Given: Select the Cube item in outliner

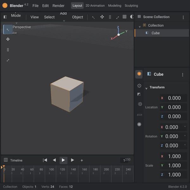Looking at the screenshot, I should click(x=162, y=33).
